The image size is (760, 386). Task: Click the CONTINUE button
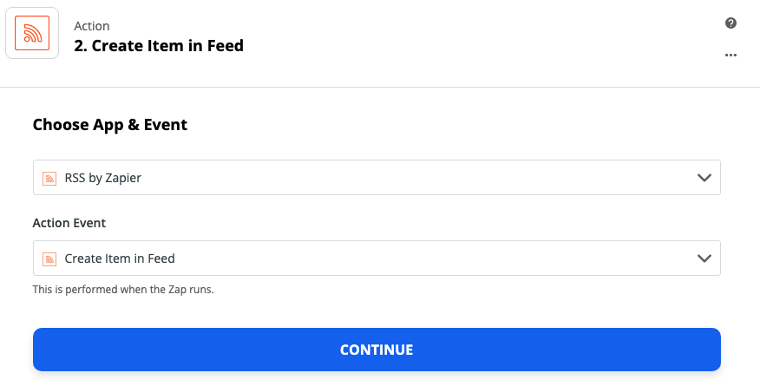[x=377, y=350]
